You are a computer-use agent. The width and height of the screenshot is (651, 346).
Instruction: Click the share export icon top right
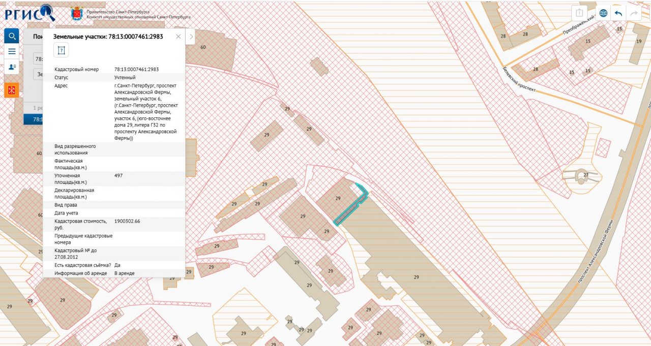tap(579, 13)
